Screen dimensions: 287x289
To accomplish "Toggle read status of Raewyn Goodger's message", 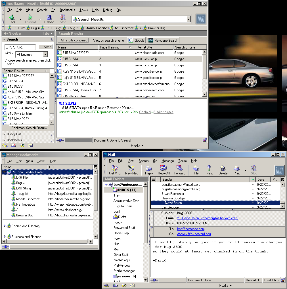I will (x=253, y=198).
